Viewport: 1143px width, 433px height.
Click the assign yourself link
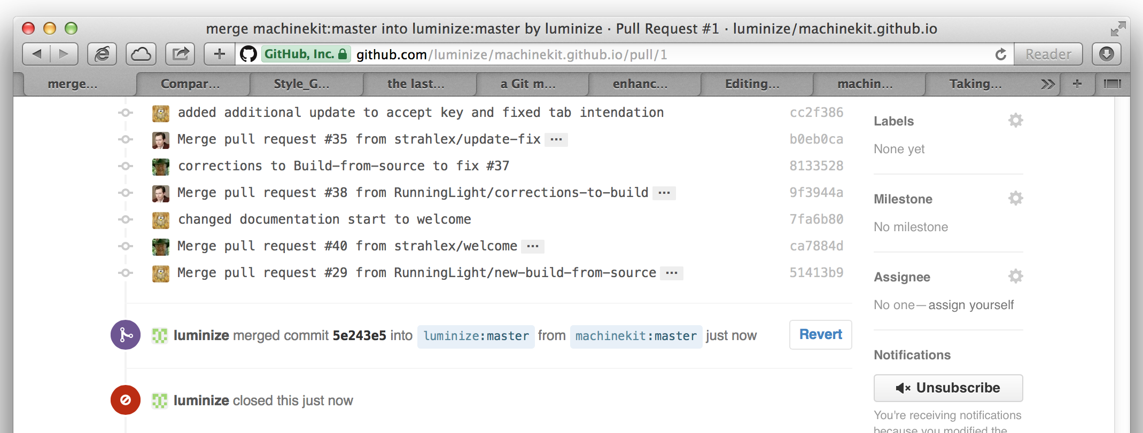[x=971, y=305]
